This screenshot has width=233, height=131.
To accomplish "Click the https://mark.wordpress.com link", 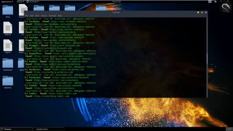I will [x=68, y=70].
